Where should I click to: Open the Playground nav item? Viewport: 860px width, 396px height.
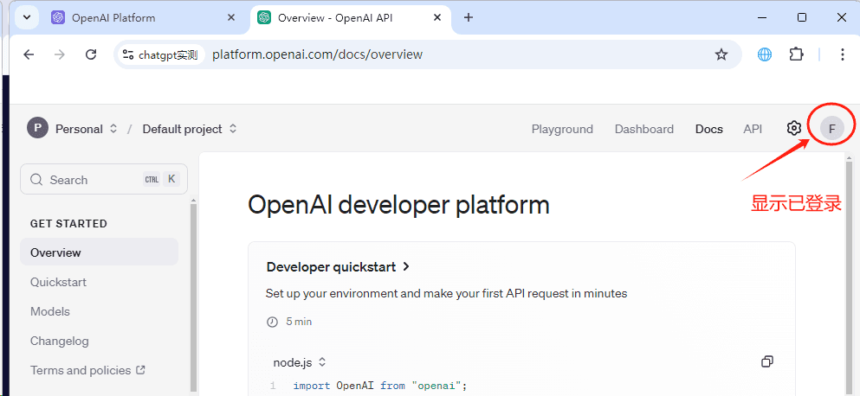click(x=562, y=129)
